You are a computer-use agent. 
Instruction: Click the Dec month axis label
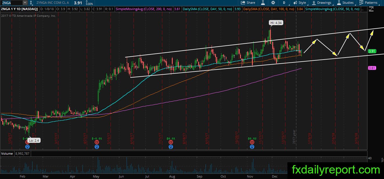click(x=275, y=176)
